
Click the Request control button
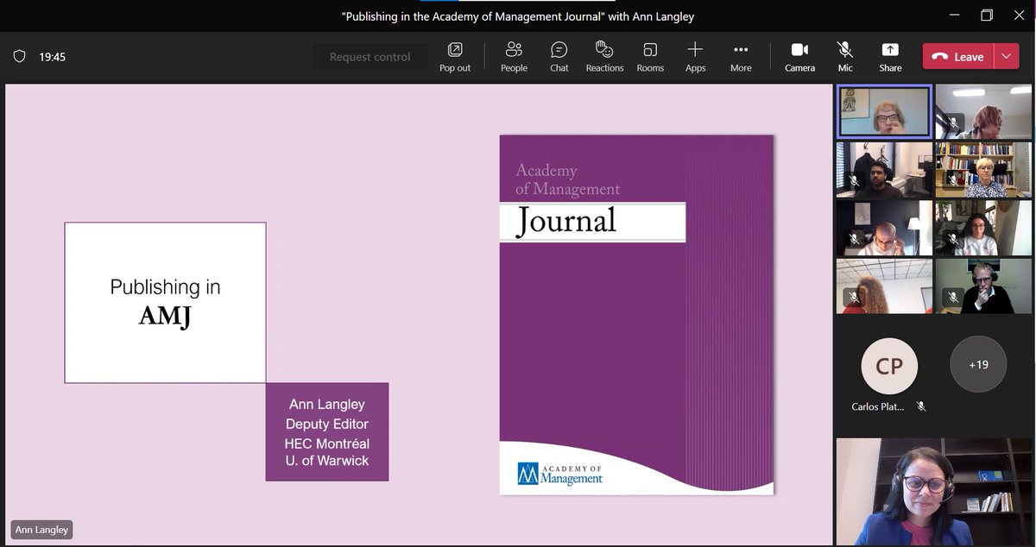(370, 57)
